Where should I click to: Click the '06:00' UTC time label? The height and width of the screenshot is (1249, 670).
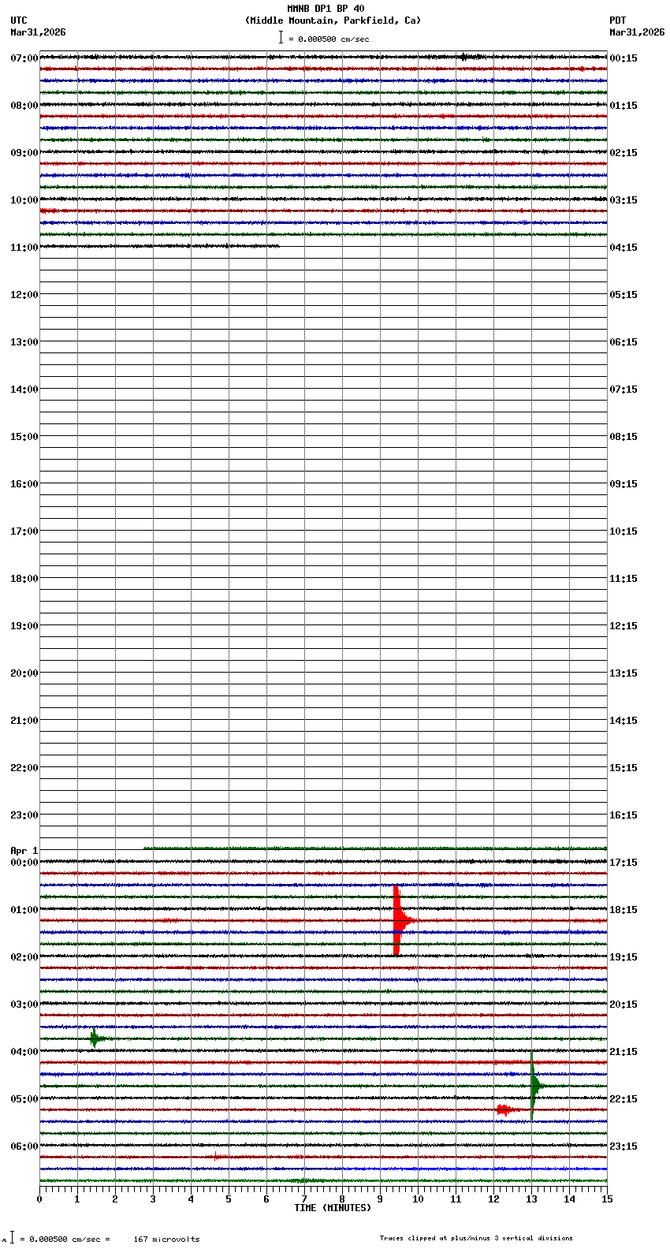[24, 1146]
